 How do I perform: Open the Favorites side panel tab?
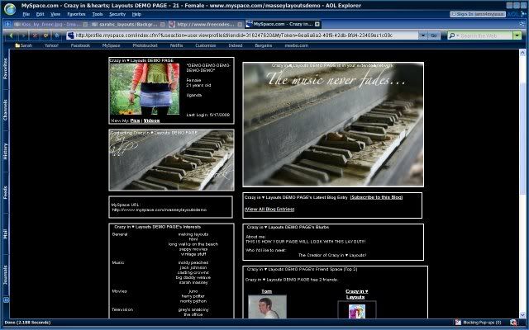pos(6,68)
